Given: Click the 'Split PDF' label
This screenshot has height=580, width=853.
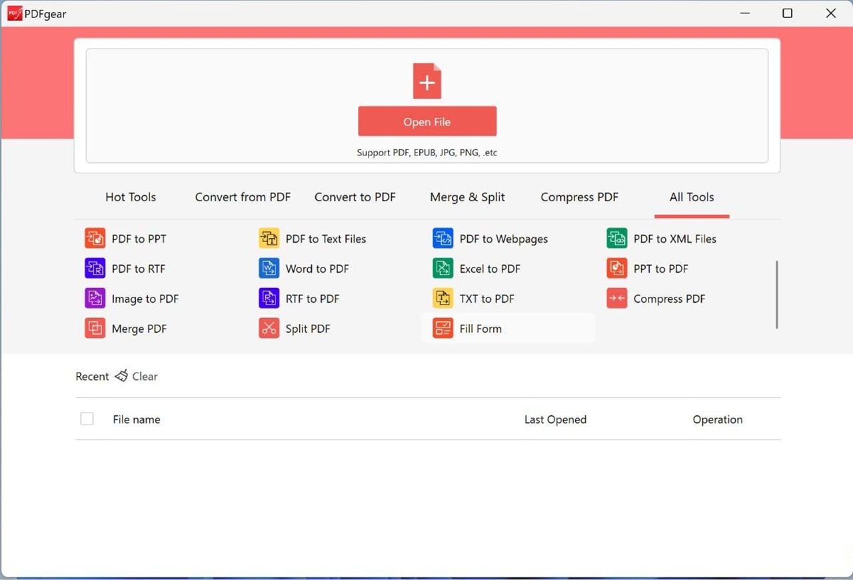Looking at the screenshot, I should click(x=308, y=329).
